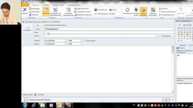Click the Calendar folder icon near Общая папка
Screen dimensions: 193x108
pos(35,95)
